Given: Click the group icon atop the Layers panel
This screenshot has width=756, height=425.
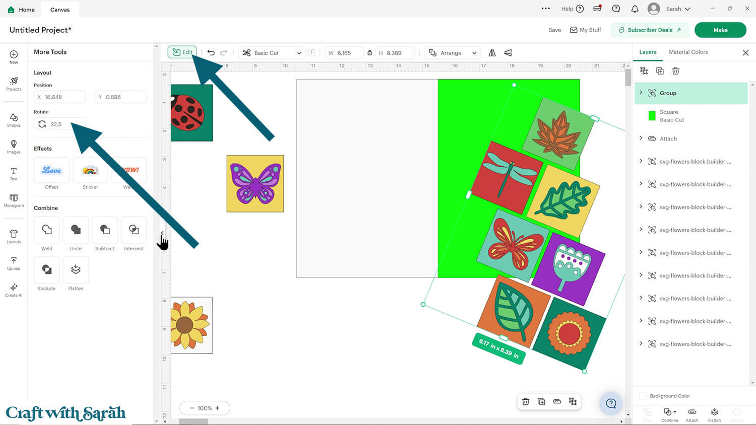Looking at the screenshot, I should click(x=644, y=71).
